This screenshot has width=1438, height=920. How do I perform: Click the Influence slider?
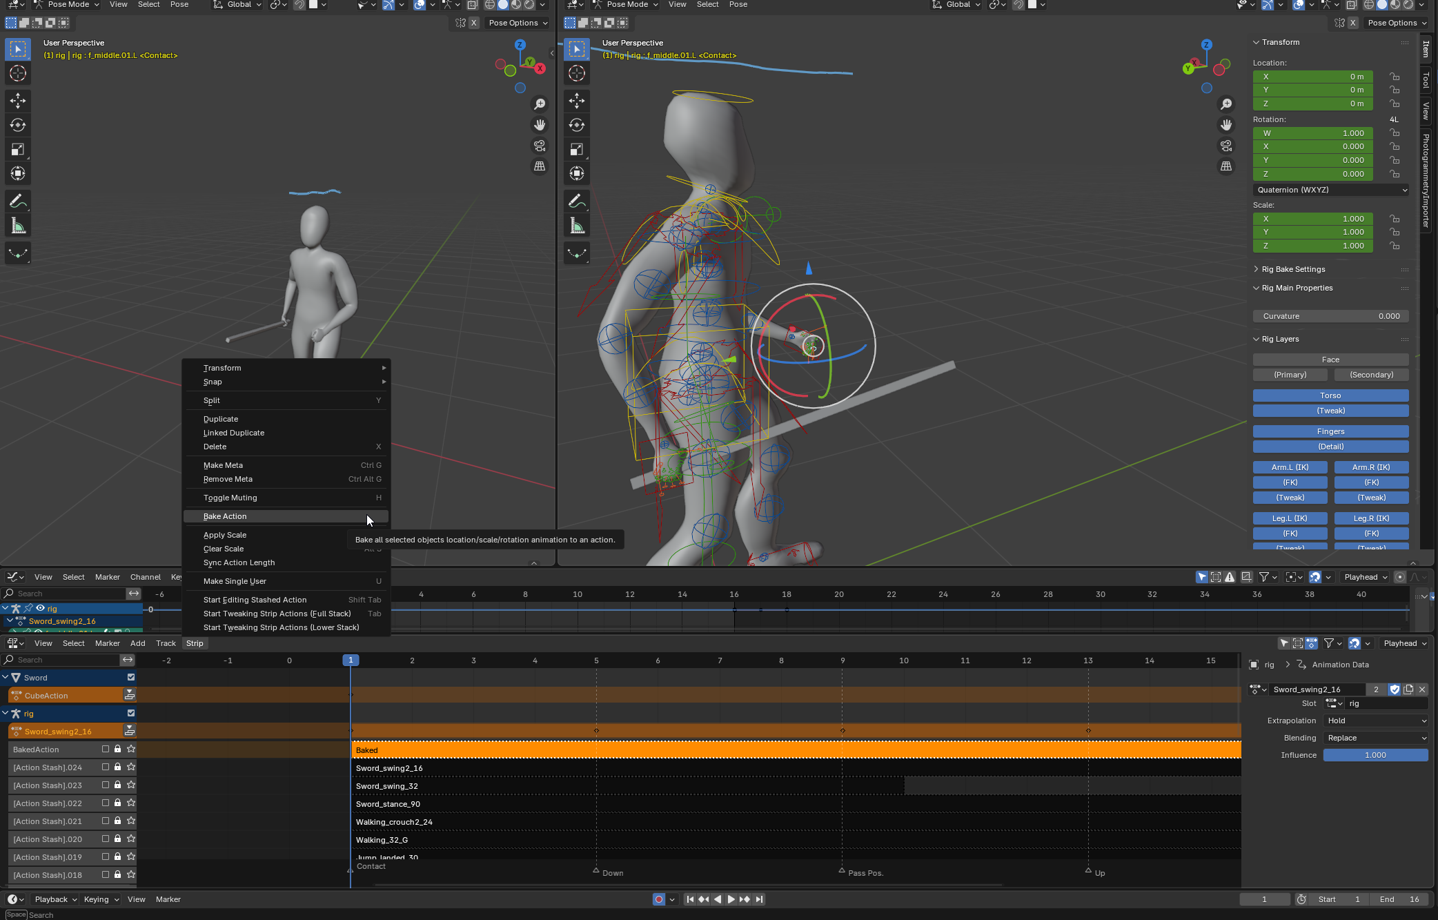[x=1375, y=755]
